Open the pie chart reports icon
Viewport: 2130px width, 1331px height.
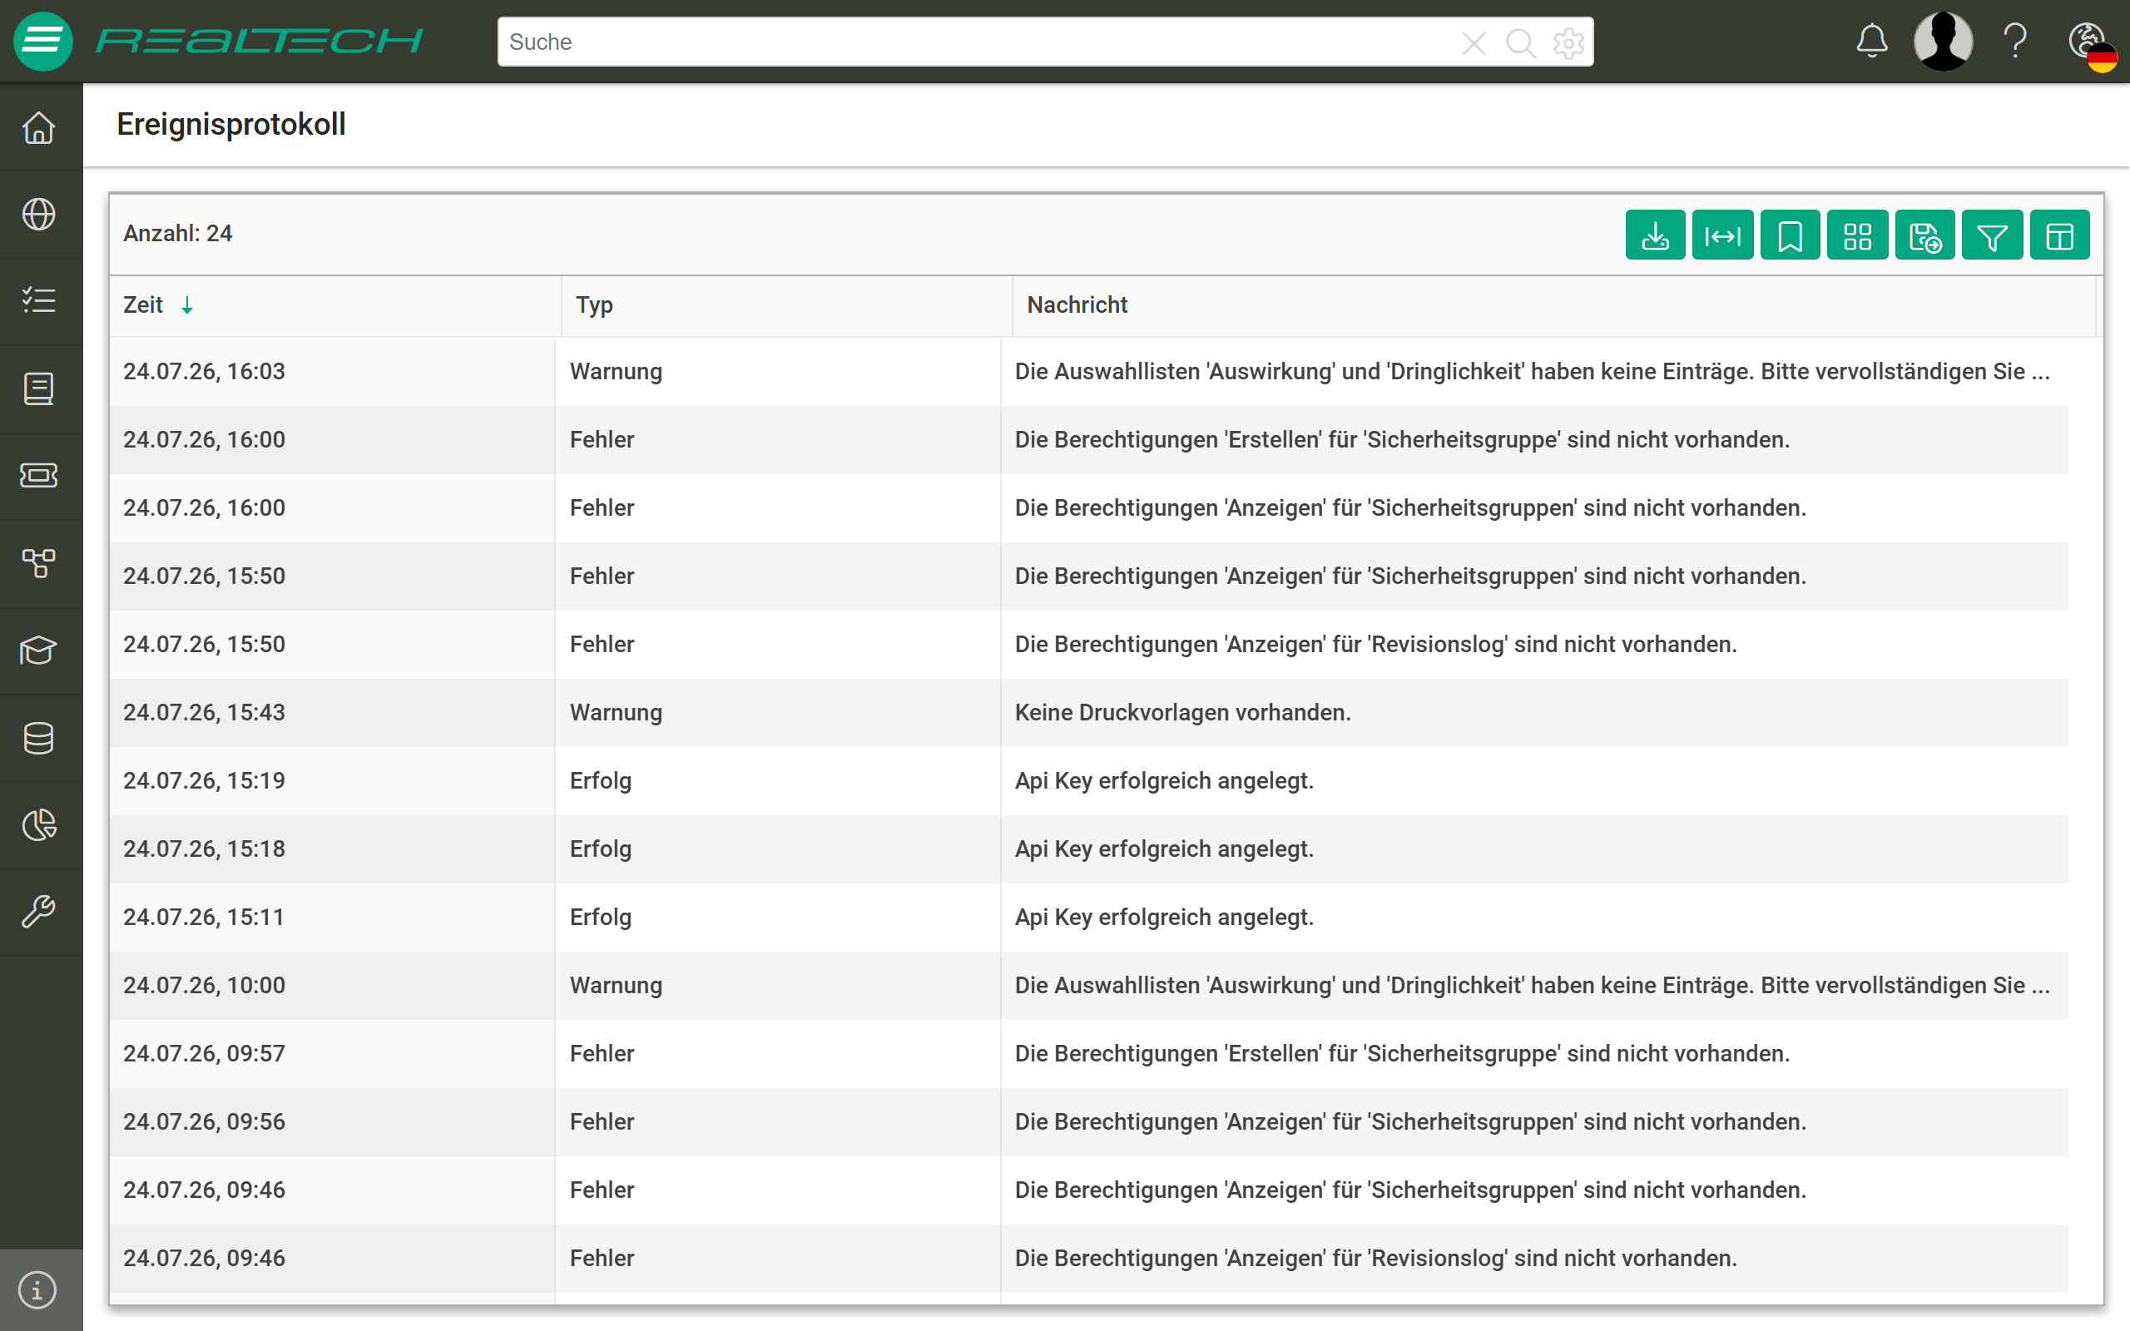pos(39,825)
